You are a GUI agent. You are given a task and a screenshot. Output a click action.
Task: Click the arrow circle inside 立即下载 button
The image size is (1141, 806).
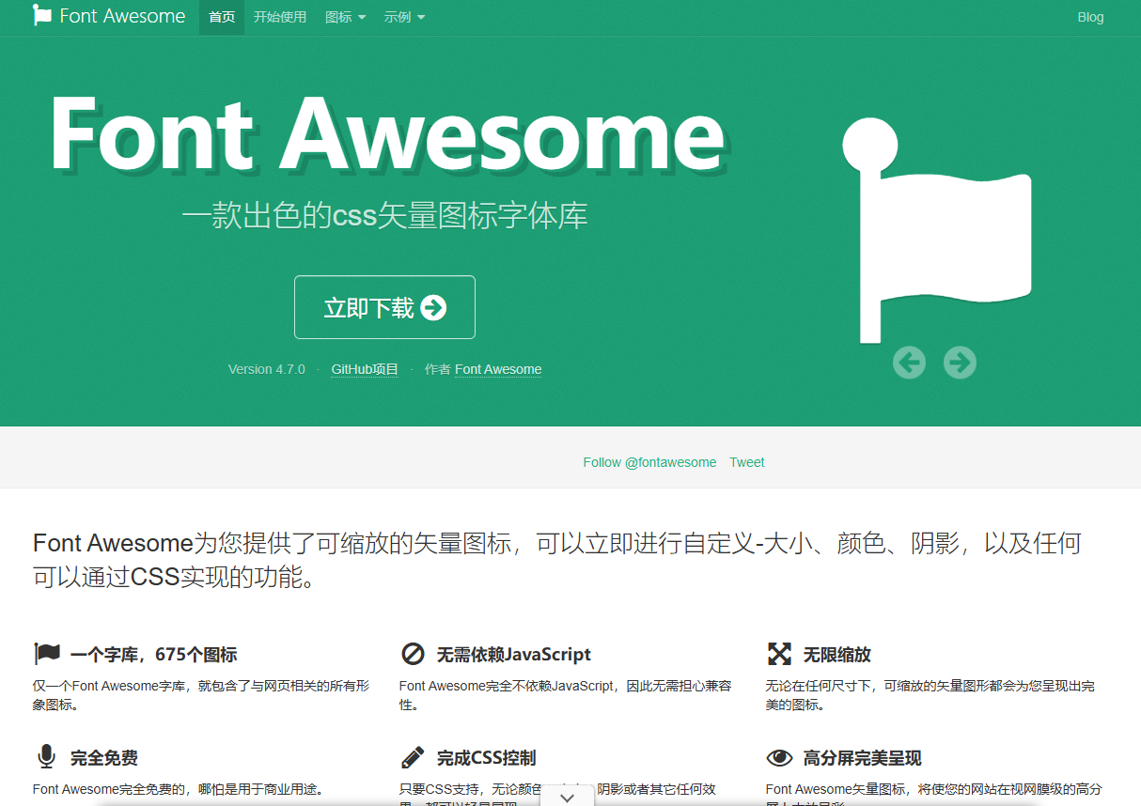click(x=433, y=307)
